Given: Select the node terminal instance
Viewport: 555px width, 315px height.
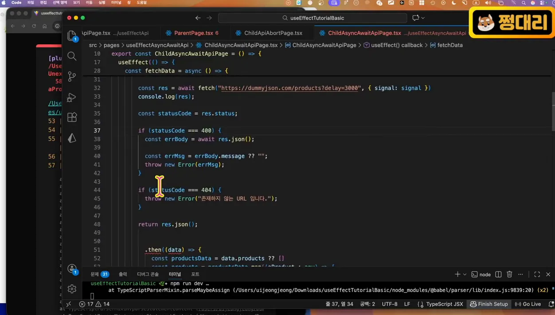Looking at the screenshot, I should tap(481, 274).
